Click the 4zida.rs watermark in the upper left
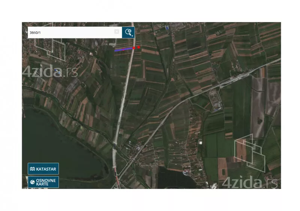This screenshot has width=300, height=211. tap(50, 71)
